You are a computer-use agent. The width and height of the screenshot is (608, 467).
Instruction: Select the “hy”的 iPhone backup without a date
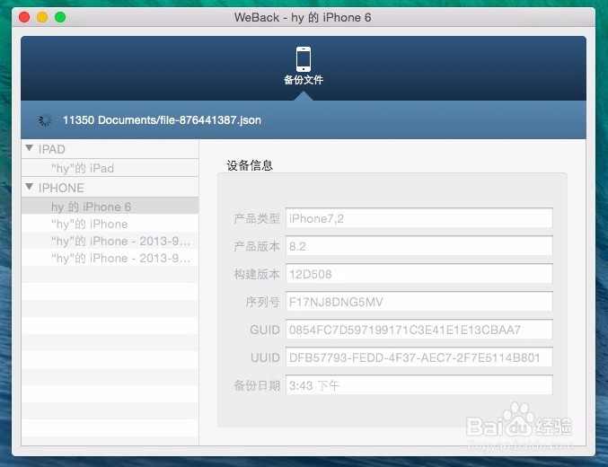110,224
